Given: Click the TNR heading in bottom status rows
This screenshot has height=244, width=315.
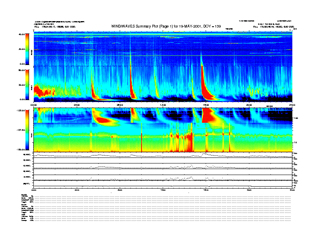Looking at the screenshot, I should [23, 214].
